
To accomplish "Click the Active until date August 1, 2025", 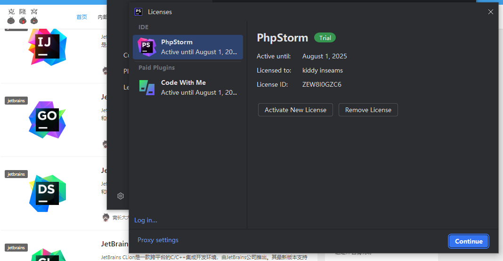I will point(325,56).
